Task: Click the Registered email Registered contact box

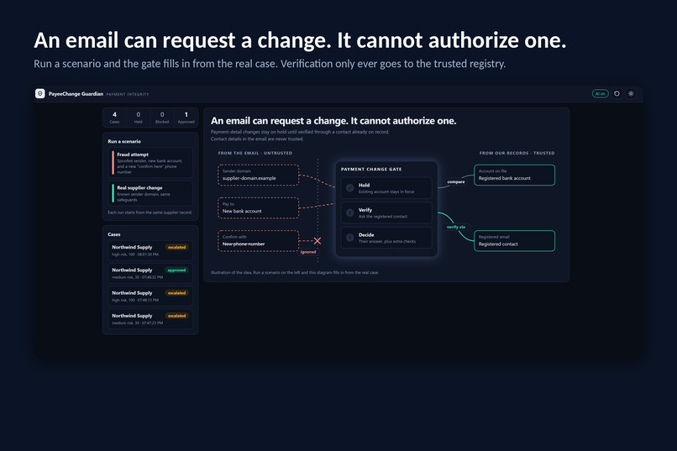Action: pyautogui.click(x=514, y=240)
